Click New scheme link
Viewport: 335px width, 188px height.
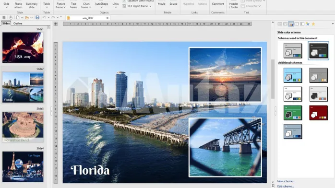[286, 181]
